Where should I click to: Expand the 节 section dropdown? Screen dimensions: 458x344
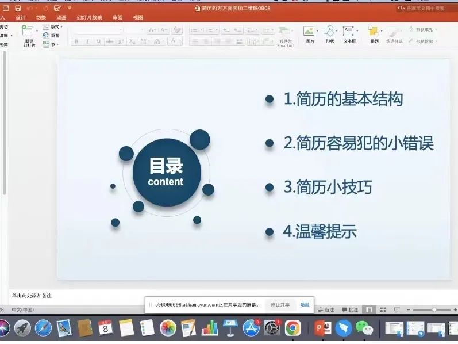tap(53, 44)
